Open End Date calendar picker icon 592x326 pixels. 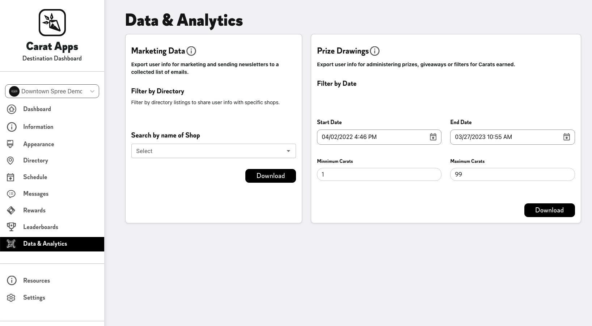[x=566, y=137]
